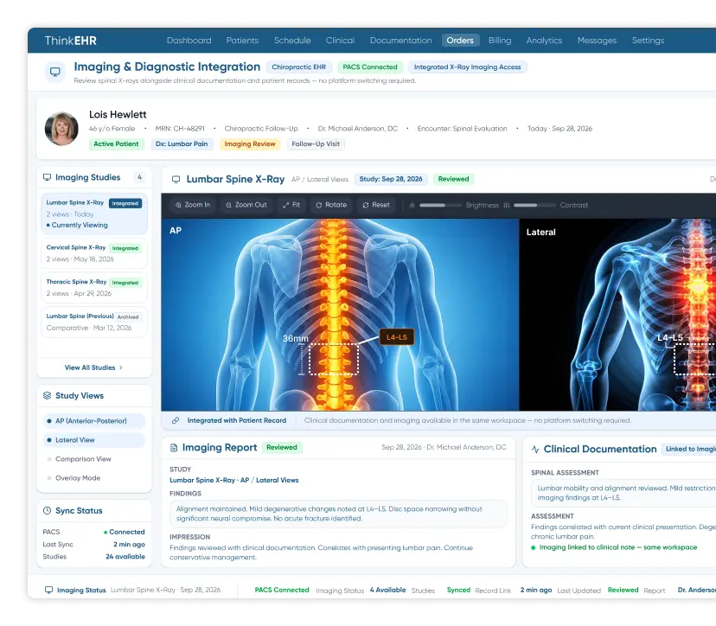Select AP (Anterior-Posterior) view
Screen dimensions: 716x626
coord(93,421)
